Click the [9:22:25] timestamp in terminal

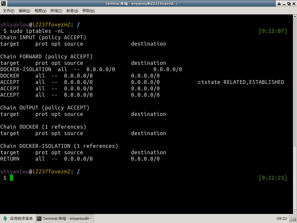[x=273, y=178]
